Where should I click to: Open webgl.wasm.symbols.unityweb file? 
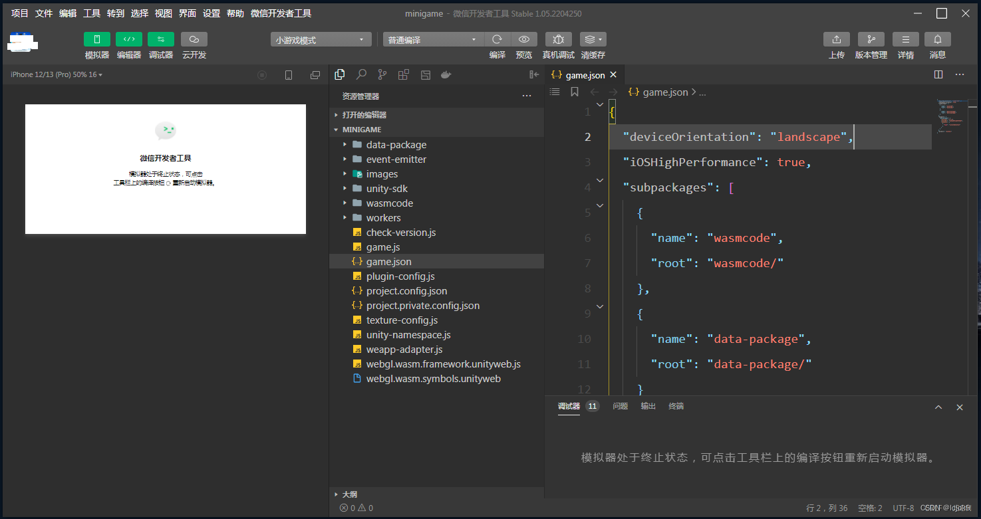(436, 379)
